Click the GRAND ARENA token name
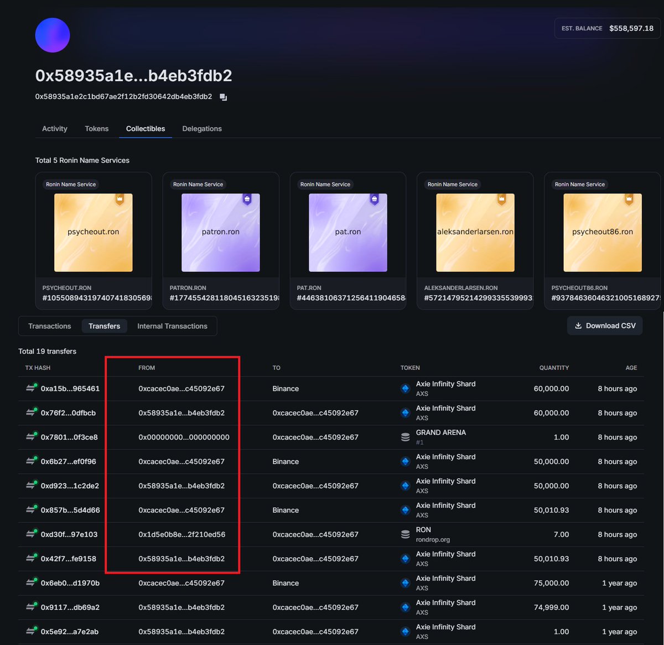 [441, 432]
